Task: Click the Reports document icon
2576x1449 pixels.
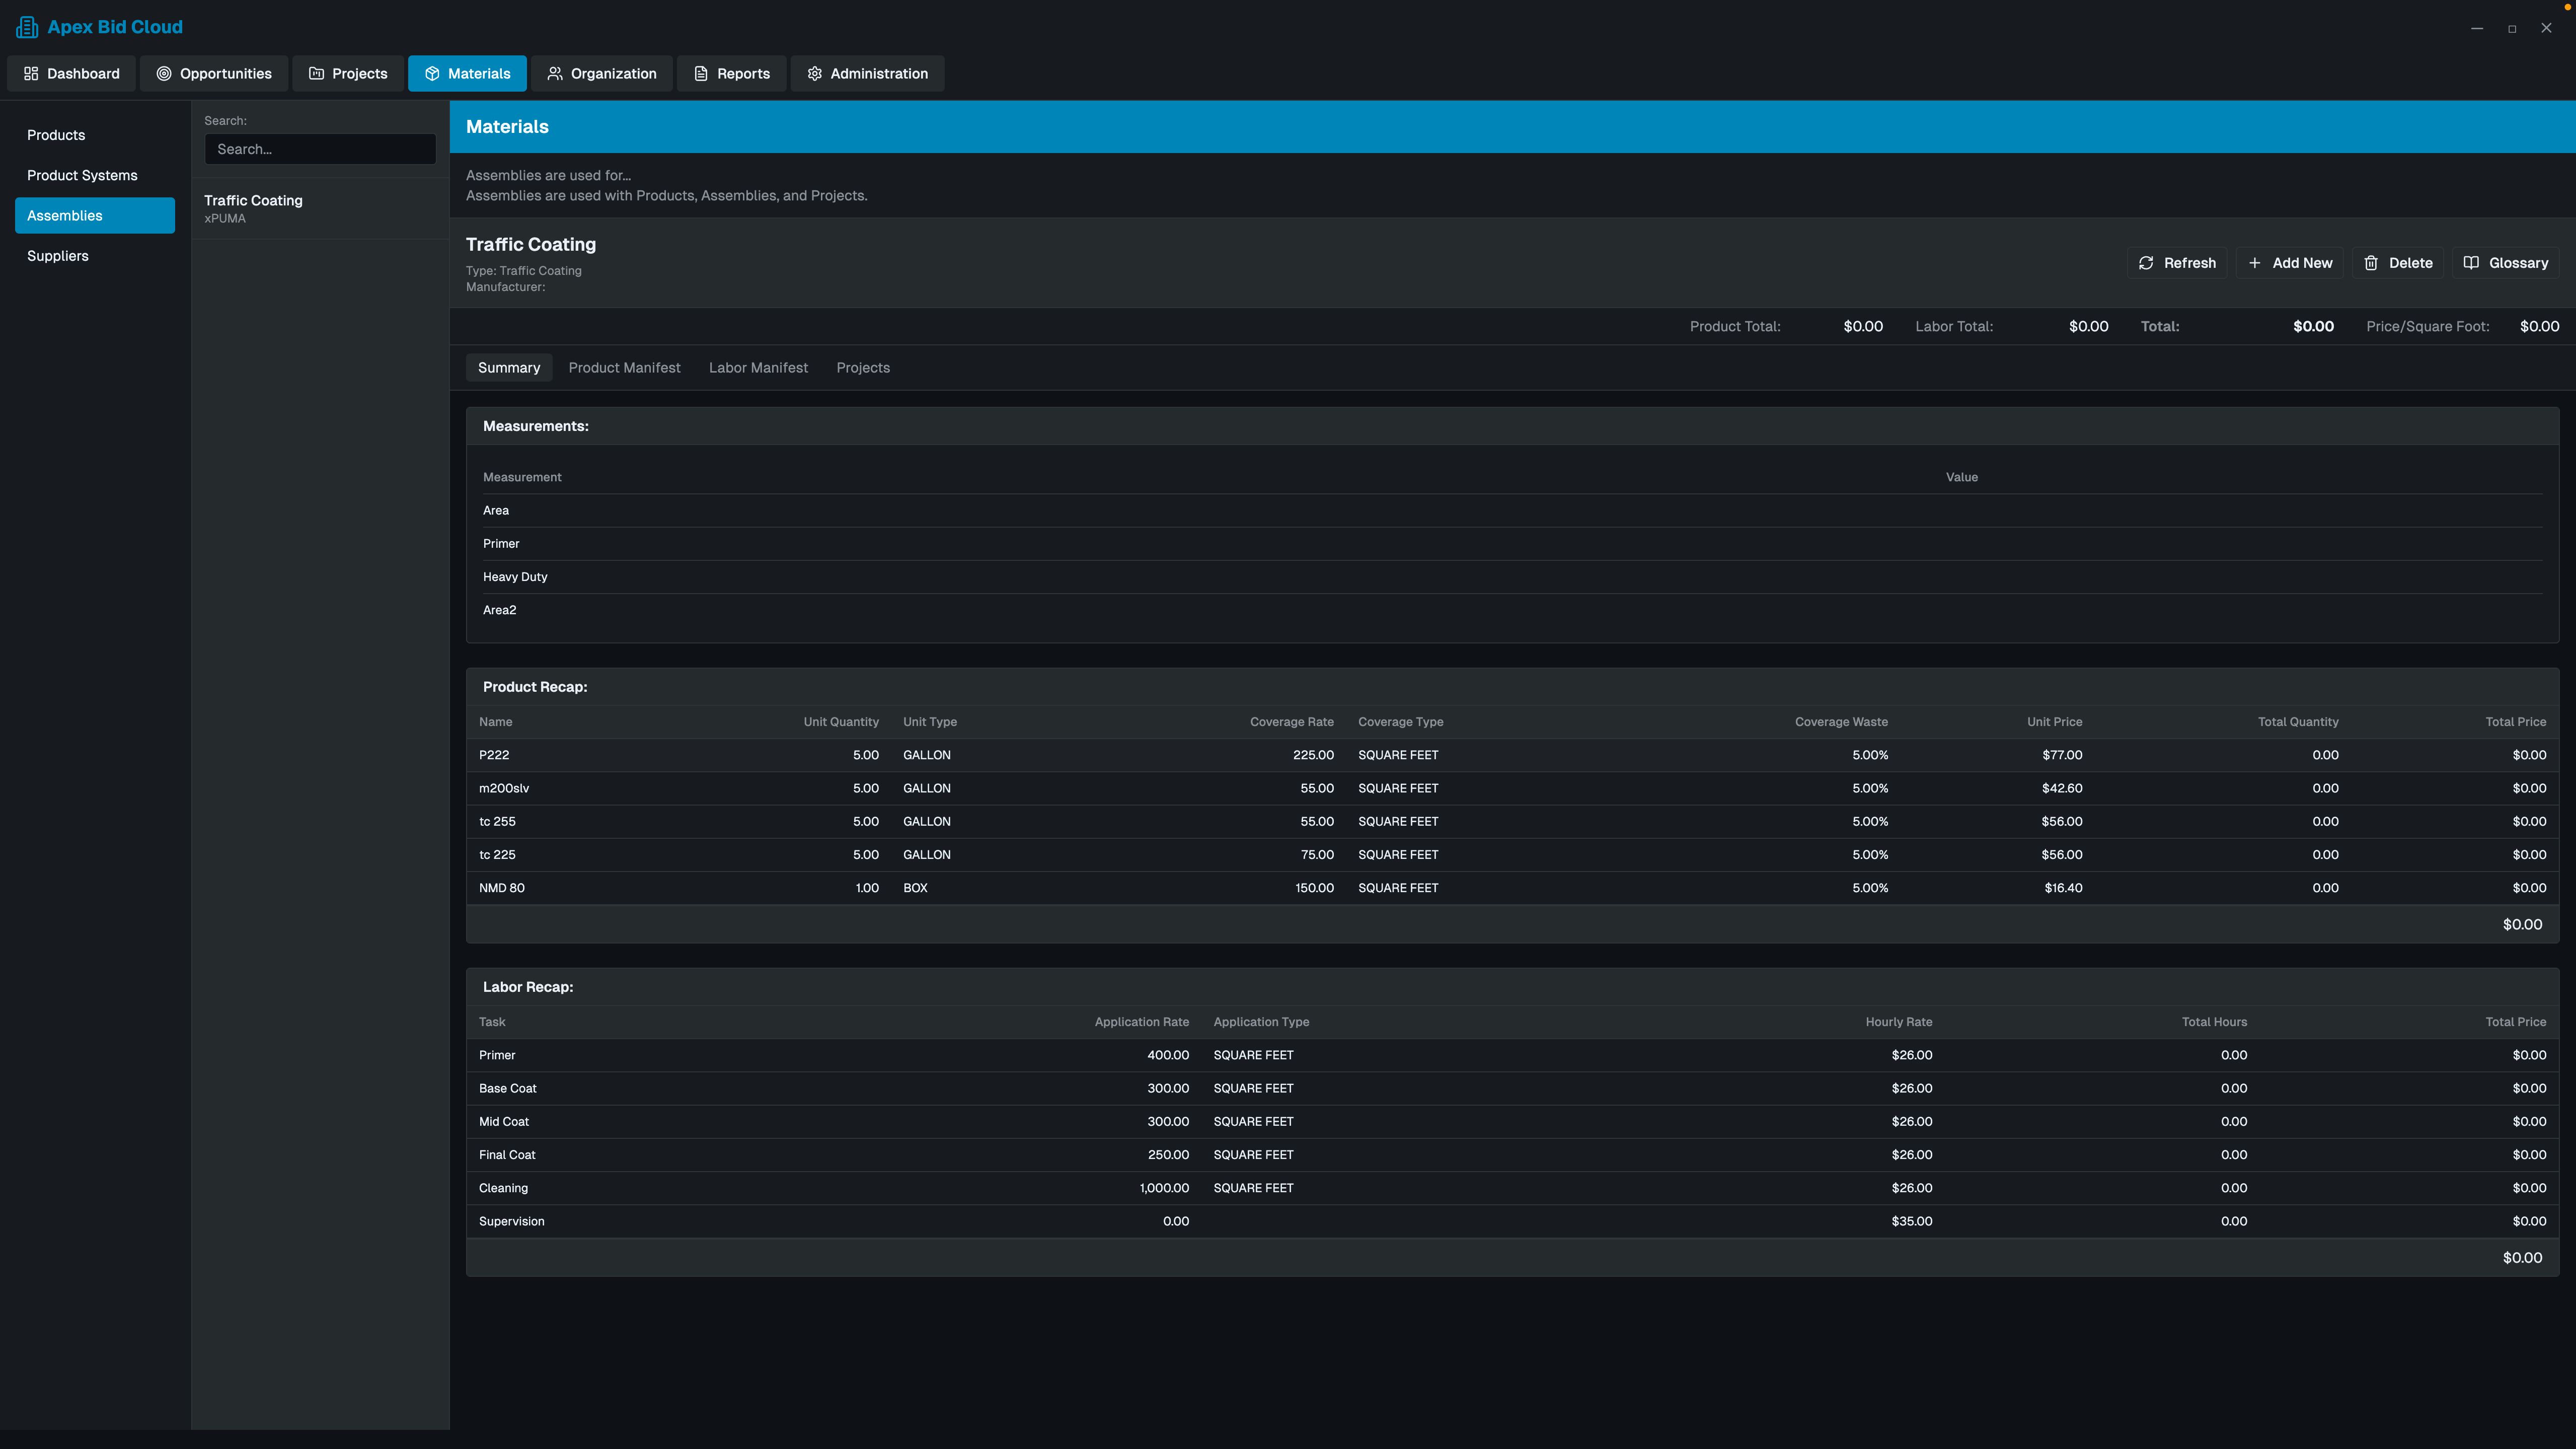Action: (701, 74)
